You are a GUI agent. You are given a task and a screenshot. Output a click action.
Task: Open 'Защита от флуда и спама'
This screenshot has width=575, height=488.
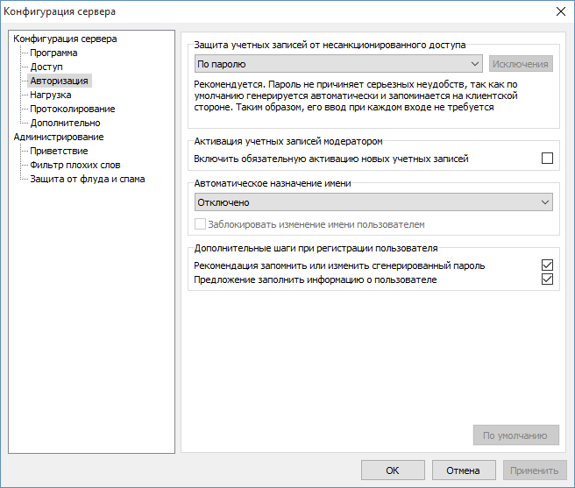[87, 179]
